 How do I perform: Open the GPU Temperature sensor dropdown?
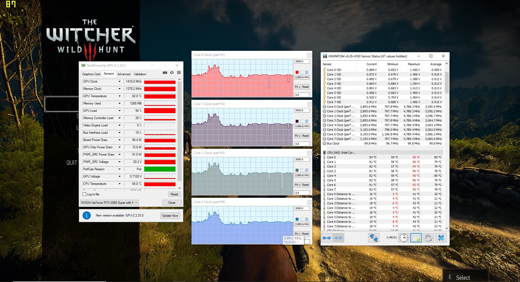[x=119, y=96]
